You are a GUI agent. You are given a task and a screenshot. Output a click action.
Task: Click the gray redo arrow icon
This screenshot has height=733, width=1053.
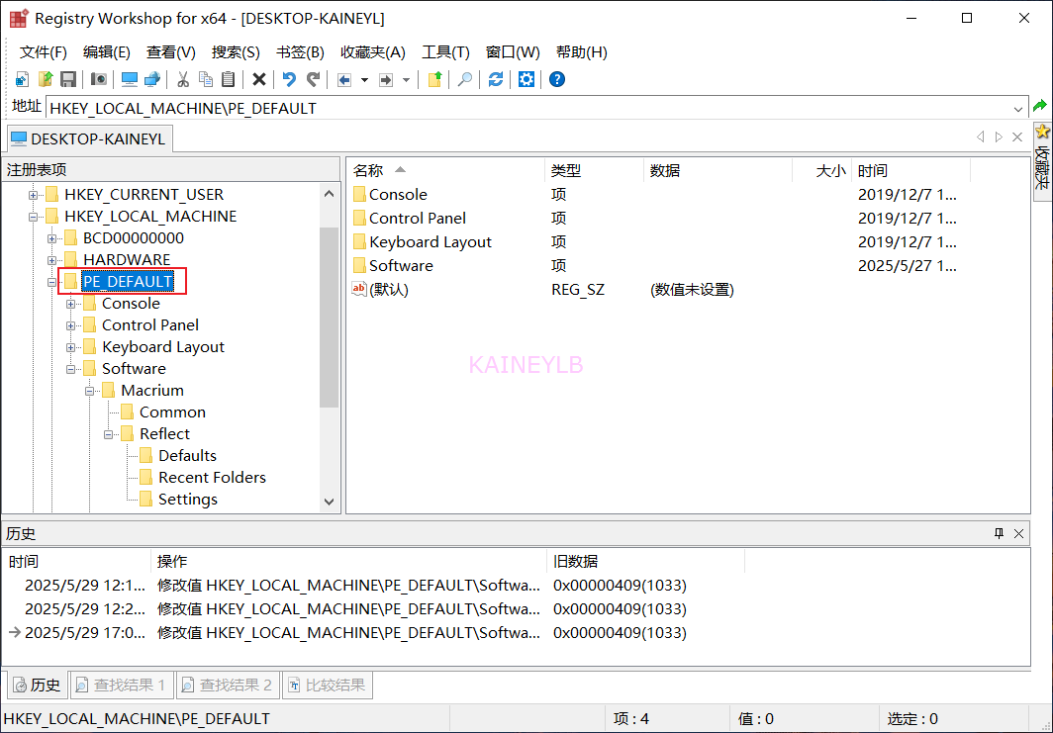point(313,79)
